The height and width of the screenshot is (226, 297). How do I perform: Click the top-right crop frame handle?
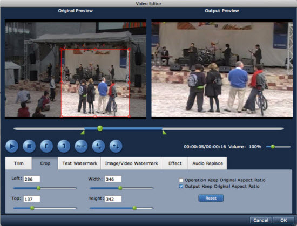coord(129,49)
